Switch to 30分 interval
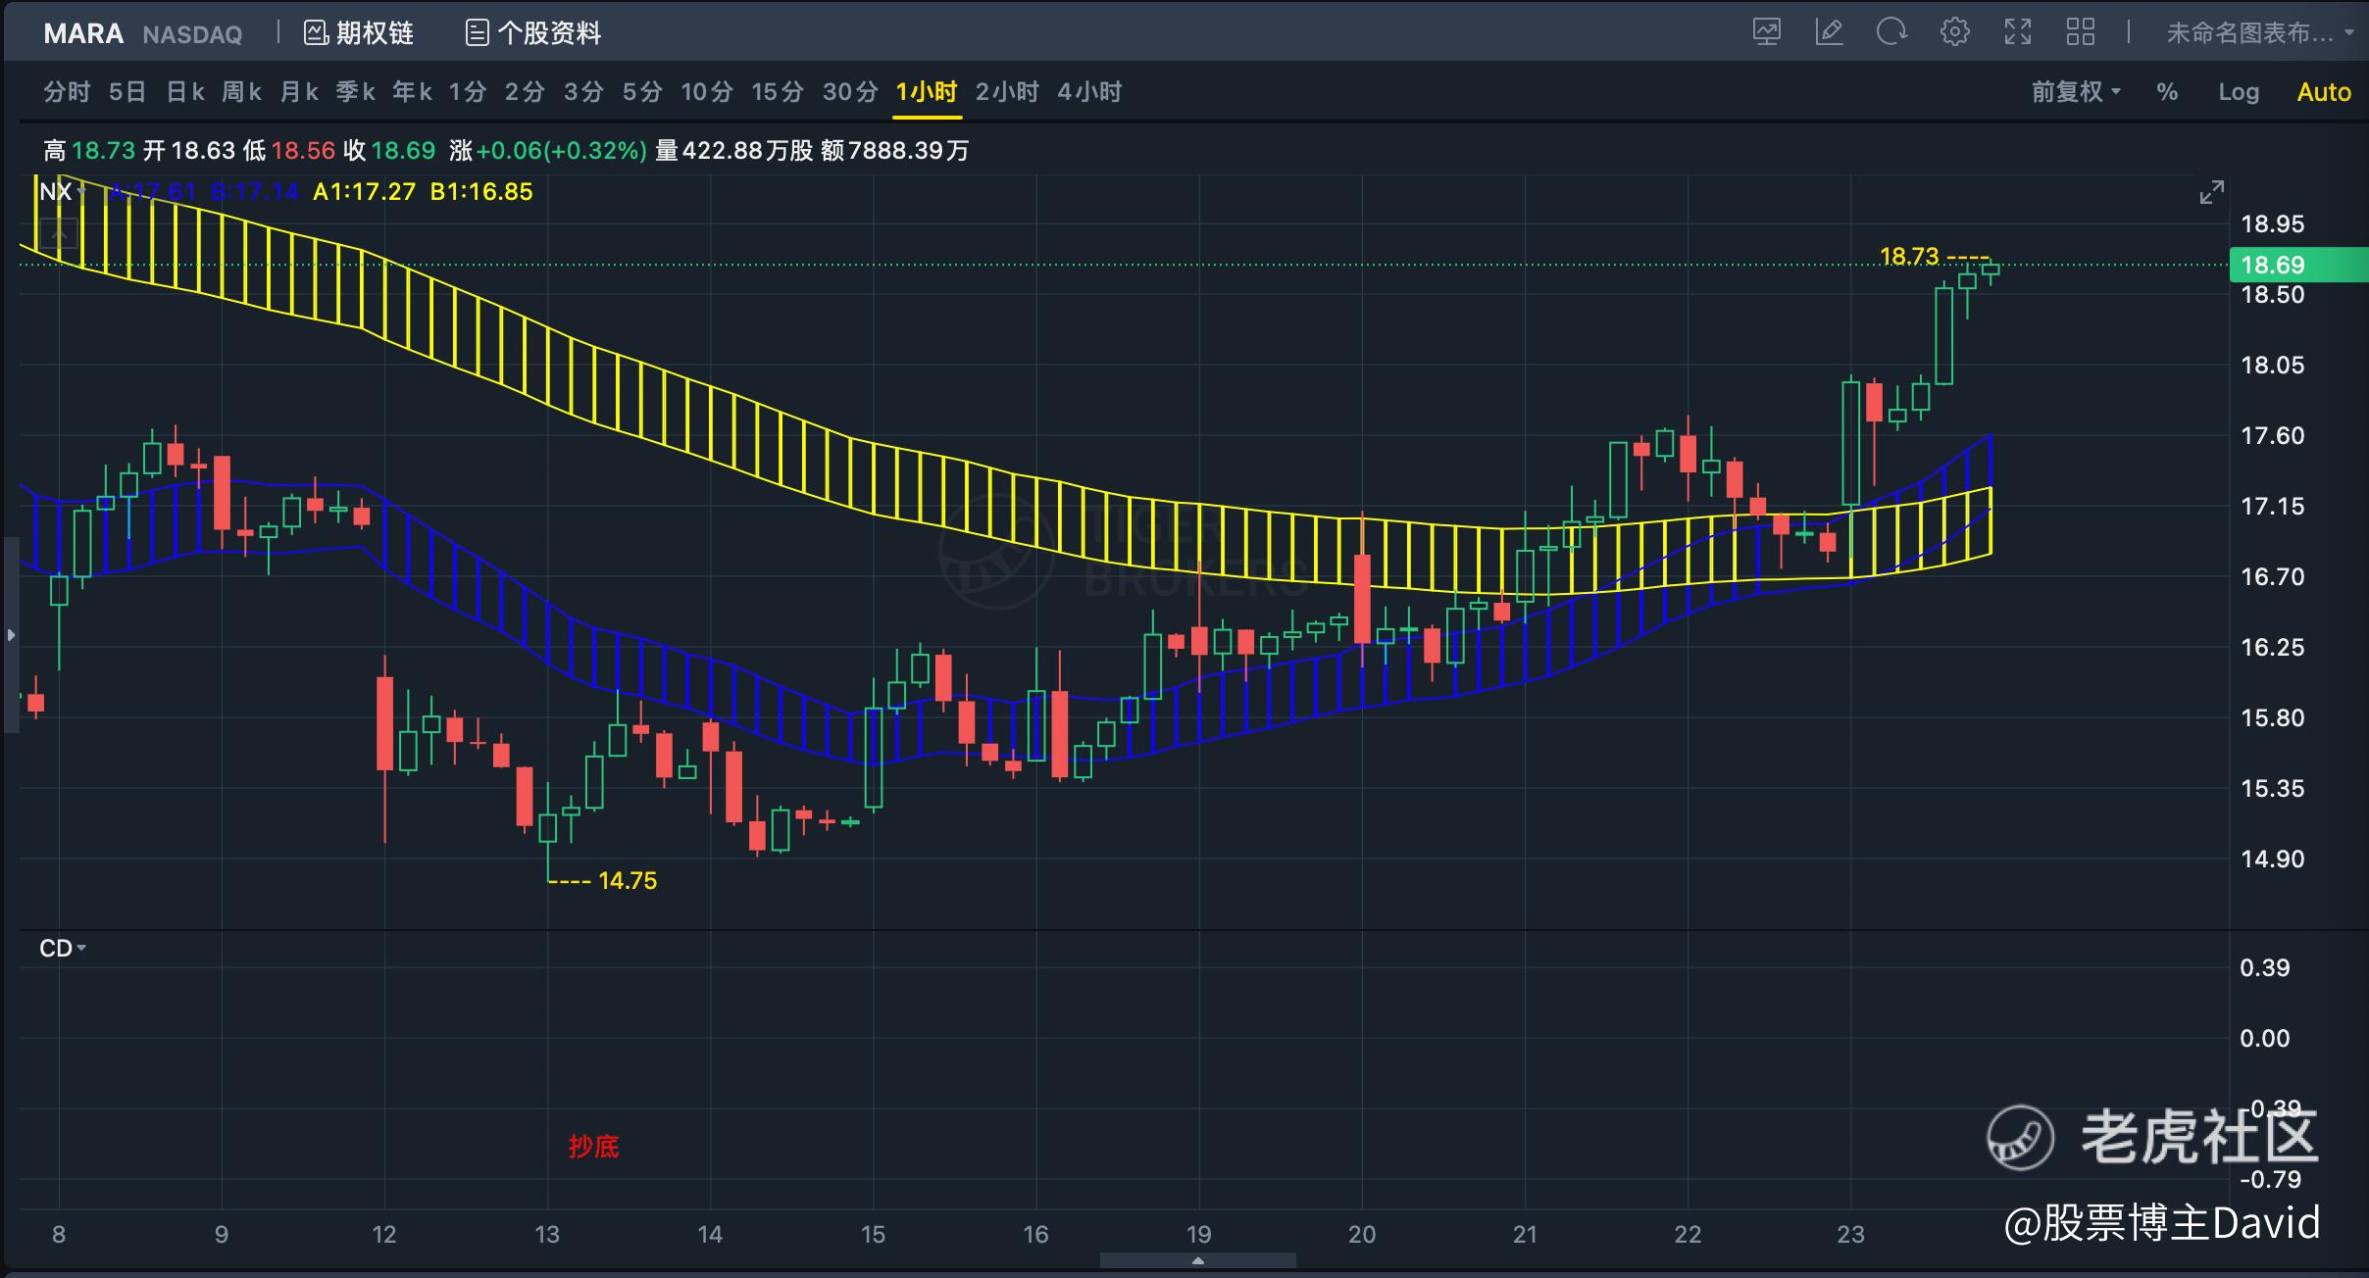 click(850, 92)
